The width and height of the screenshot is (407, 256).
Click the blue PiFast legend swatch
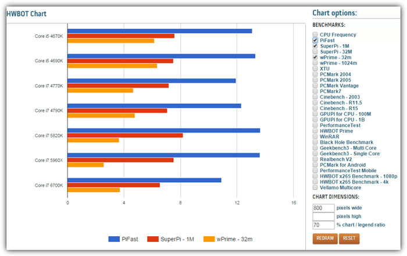[x=115, y=239]
